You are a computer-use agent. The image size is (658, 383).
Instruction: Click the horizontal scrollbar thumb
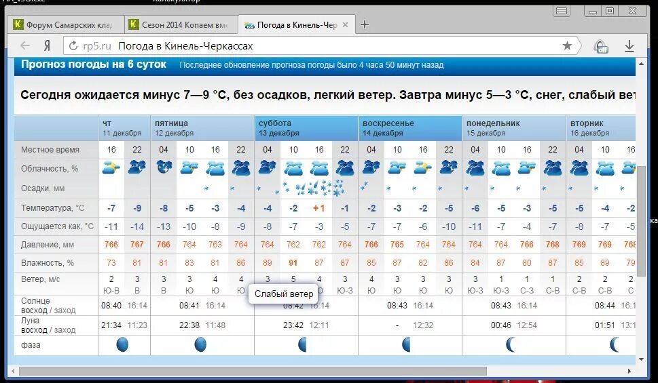(x=253, y=371)
